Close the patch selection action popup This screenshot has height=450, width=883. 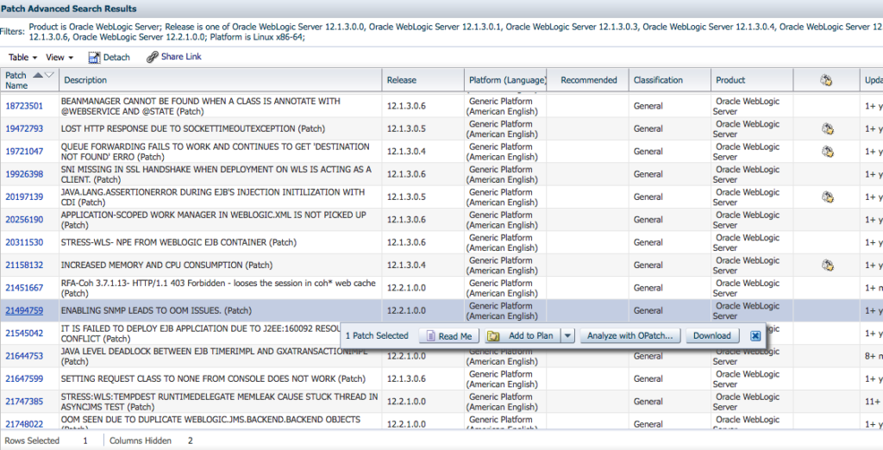[x=755, y=336]
